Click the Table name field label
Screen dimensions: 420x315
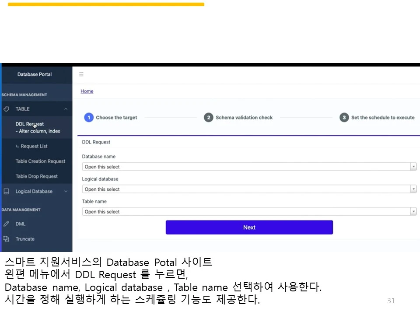coord(94,201)
